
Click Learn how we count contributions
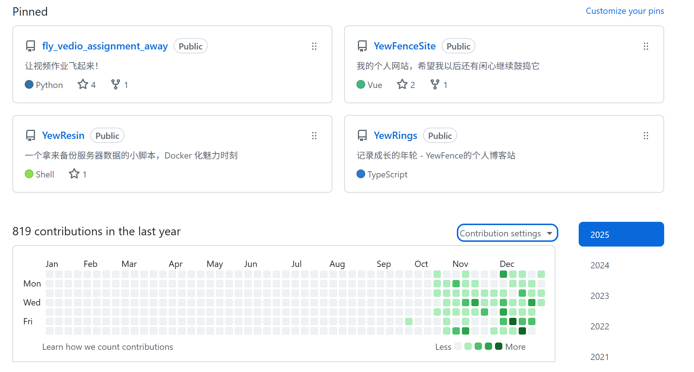coord(108,347)
